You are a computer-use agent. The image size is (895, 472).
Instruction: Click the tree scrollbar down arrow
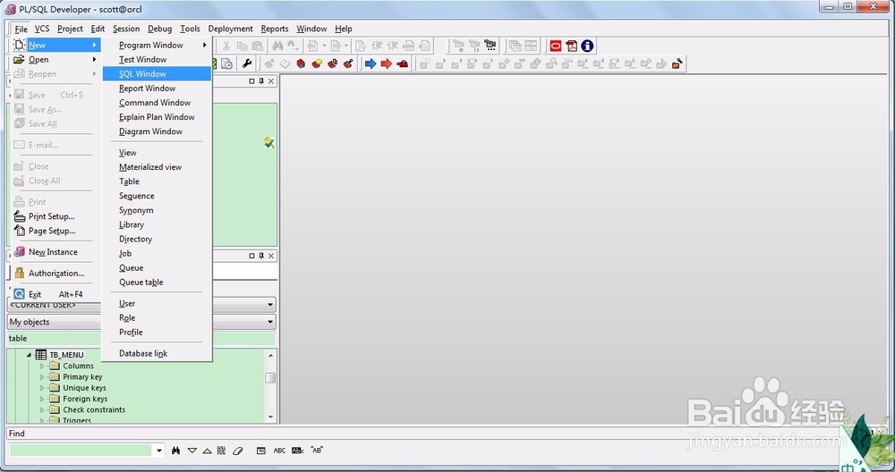pyautogui.click(x=270, y=417)
